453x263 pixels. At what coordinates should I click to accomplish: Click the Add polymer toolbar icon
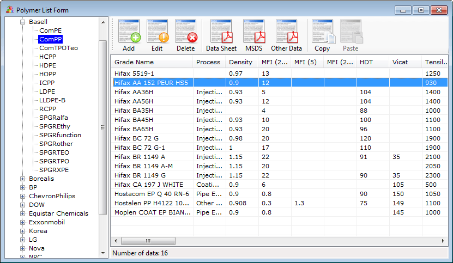(x=129, y=31)
